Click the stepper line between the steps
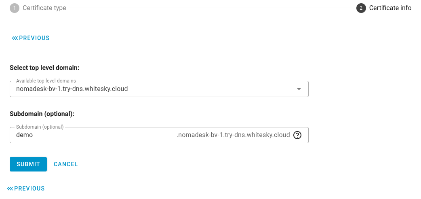 pyautogui.click(x=210, y=8)
